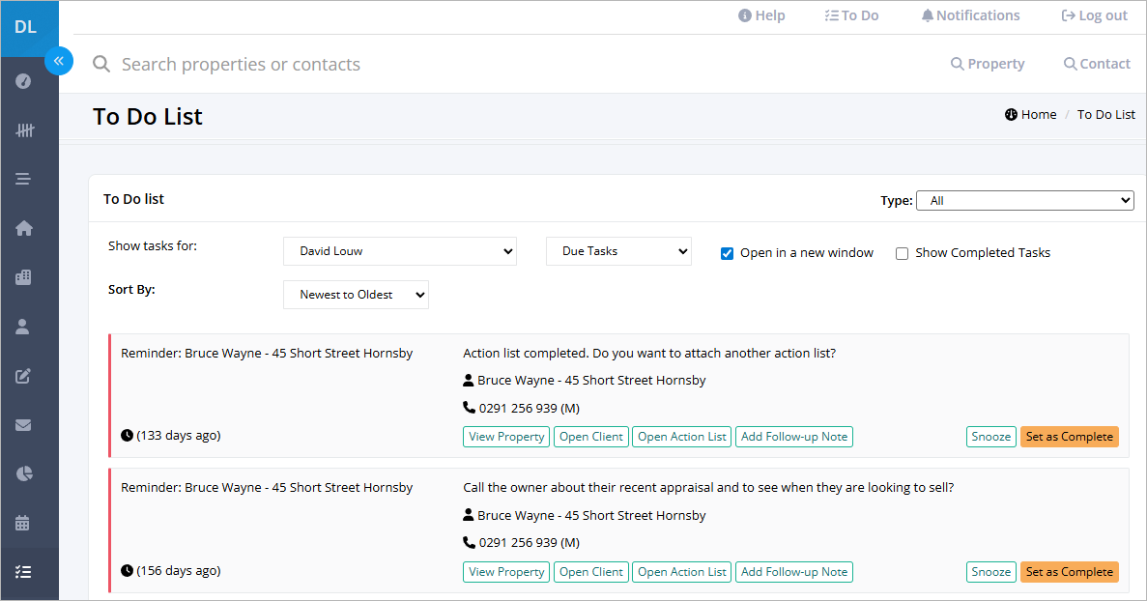1147x601 pixels.
Task: Select the Contact search option
Action: pyautogui.click(x=1097, y=64)
